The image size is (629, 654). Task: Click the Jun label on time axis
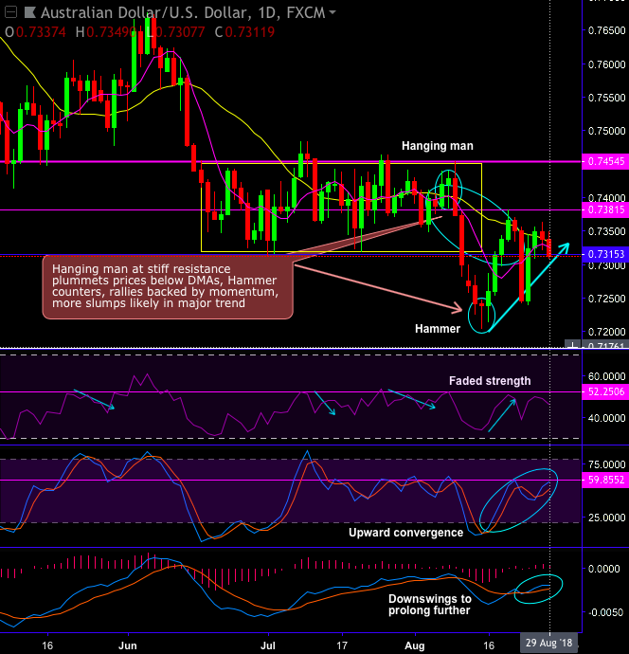click(x=128, y=645)
